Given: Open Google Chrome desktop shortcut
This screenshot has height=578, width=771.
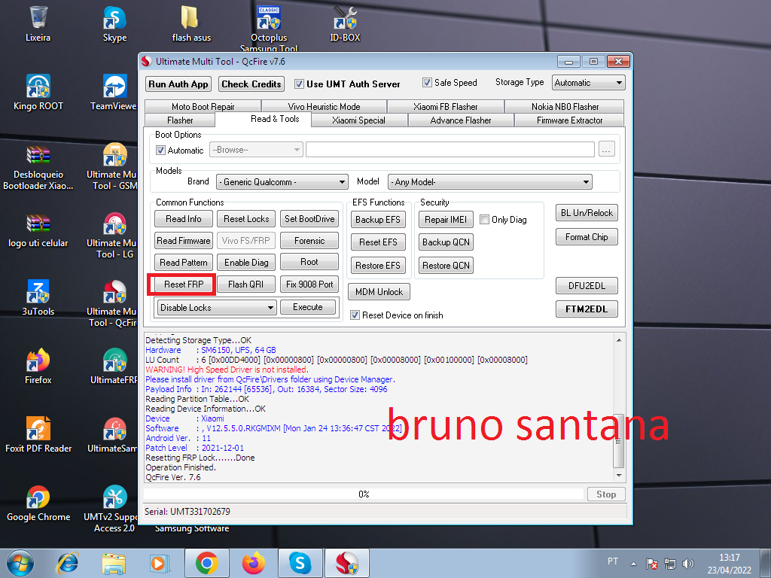Looking at the screenshot, I should [x=38, y=503].
